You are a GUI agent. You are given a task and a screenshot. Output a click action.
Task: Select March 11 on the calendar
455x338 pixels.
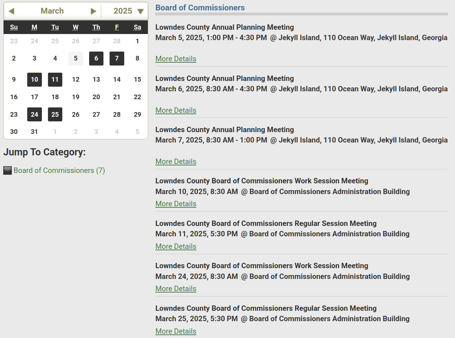click(x=55, y=79)
